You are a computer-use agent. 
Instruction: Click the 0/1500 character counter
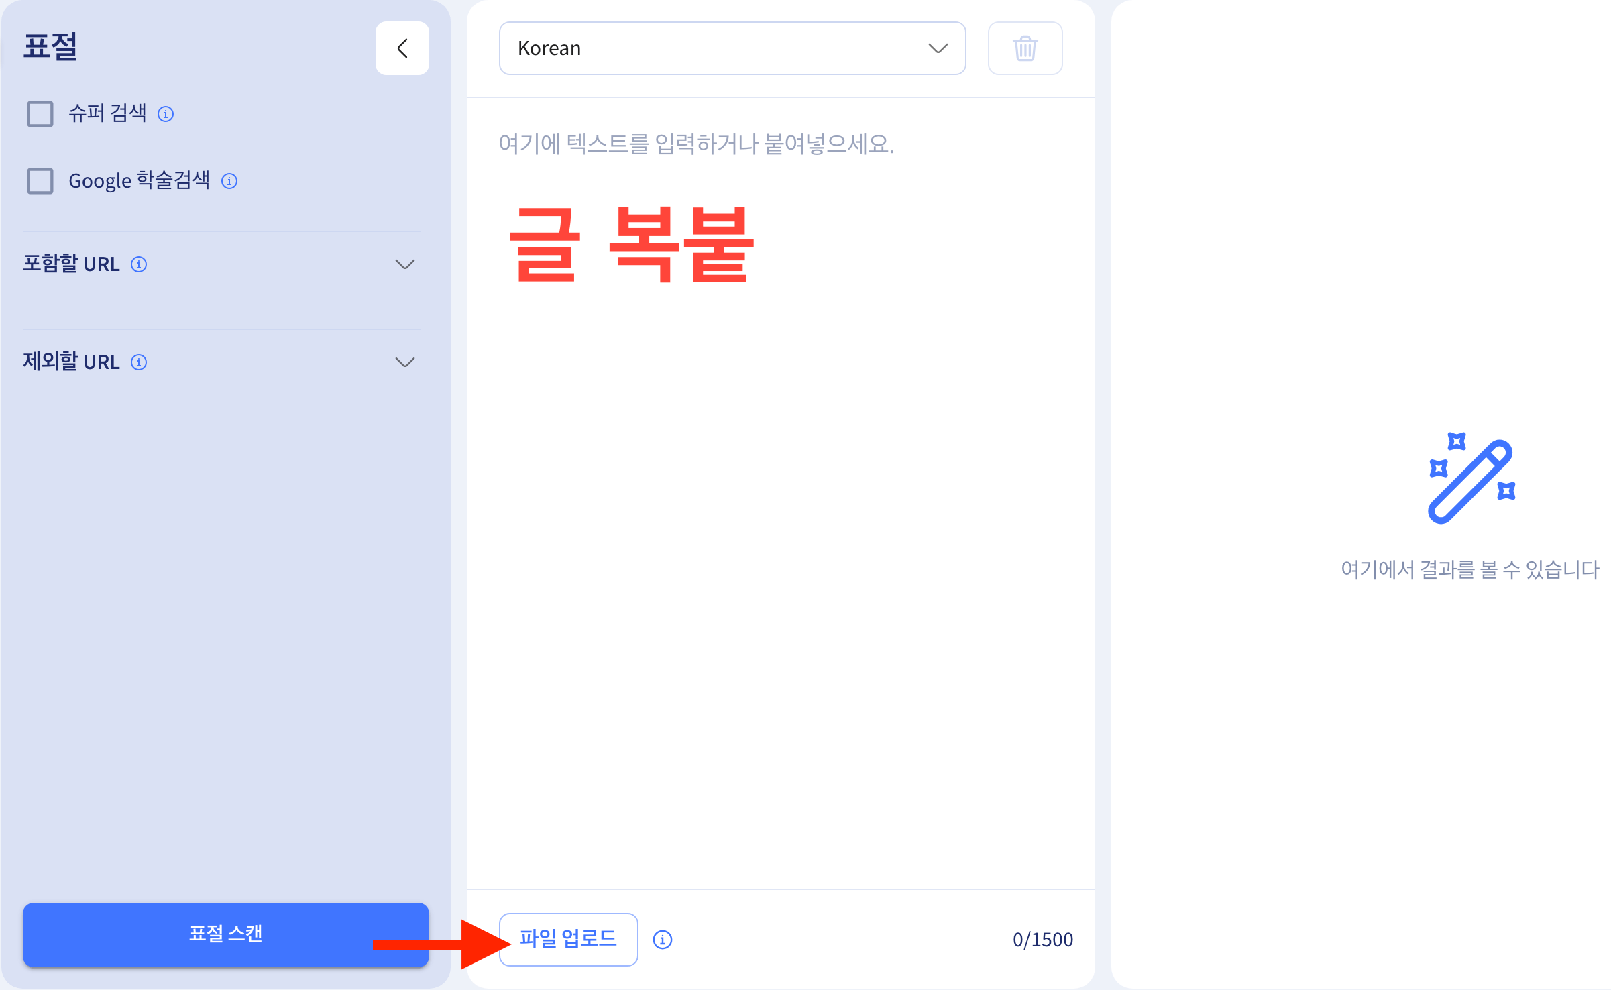[1042, 940]
